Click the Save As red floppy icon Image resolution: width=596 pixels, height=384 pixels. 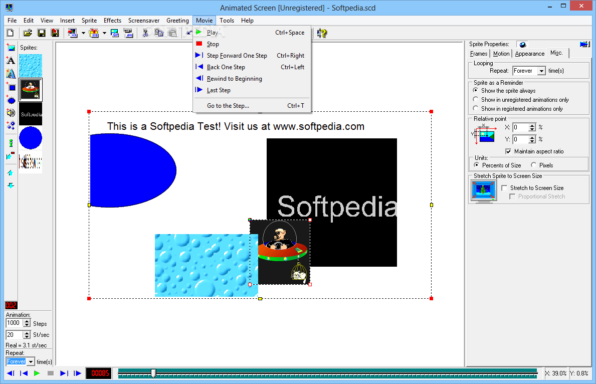tap(55, 33)
